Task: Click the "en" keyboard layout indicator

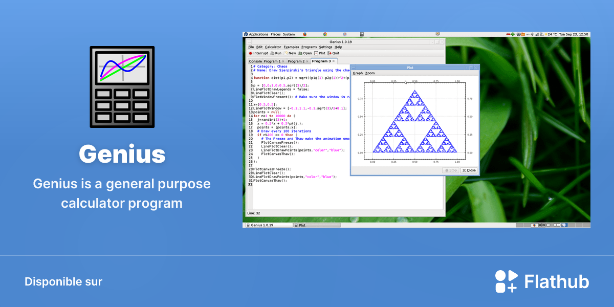Action: click(x=528, y=34)
